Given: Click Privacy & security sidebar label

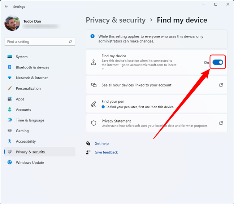Looking at the screenshot, I should coord(30,152).
